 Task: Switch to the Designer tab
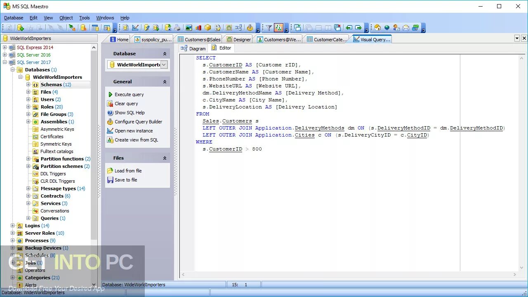click(x=238, y=40)
